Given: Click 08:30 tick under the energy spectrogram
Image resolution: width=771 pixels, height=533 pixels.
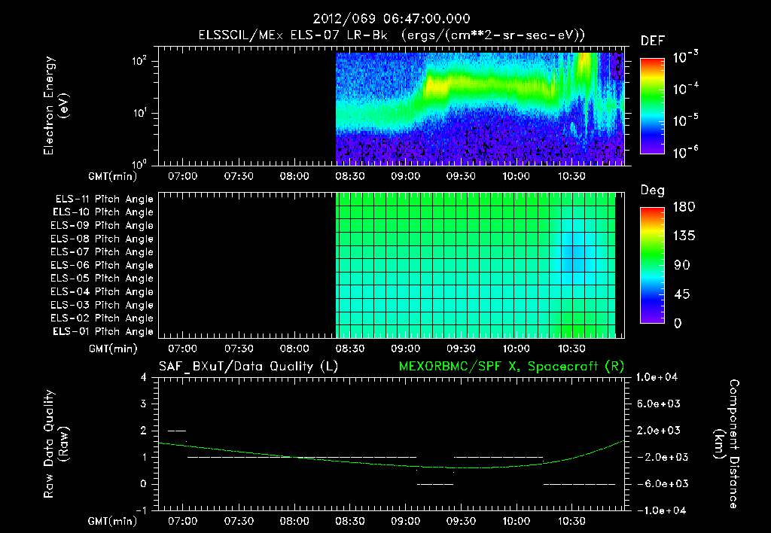Looking at the screenshot, I should (x=349, y=176).
